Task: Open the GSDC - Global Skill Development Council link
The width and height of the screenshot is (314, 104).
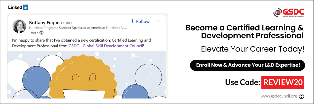Action: [x=106, y=46]
